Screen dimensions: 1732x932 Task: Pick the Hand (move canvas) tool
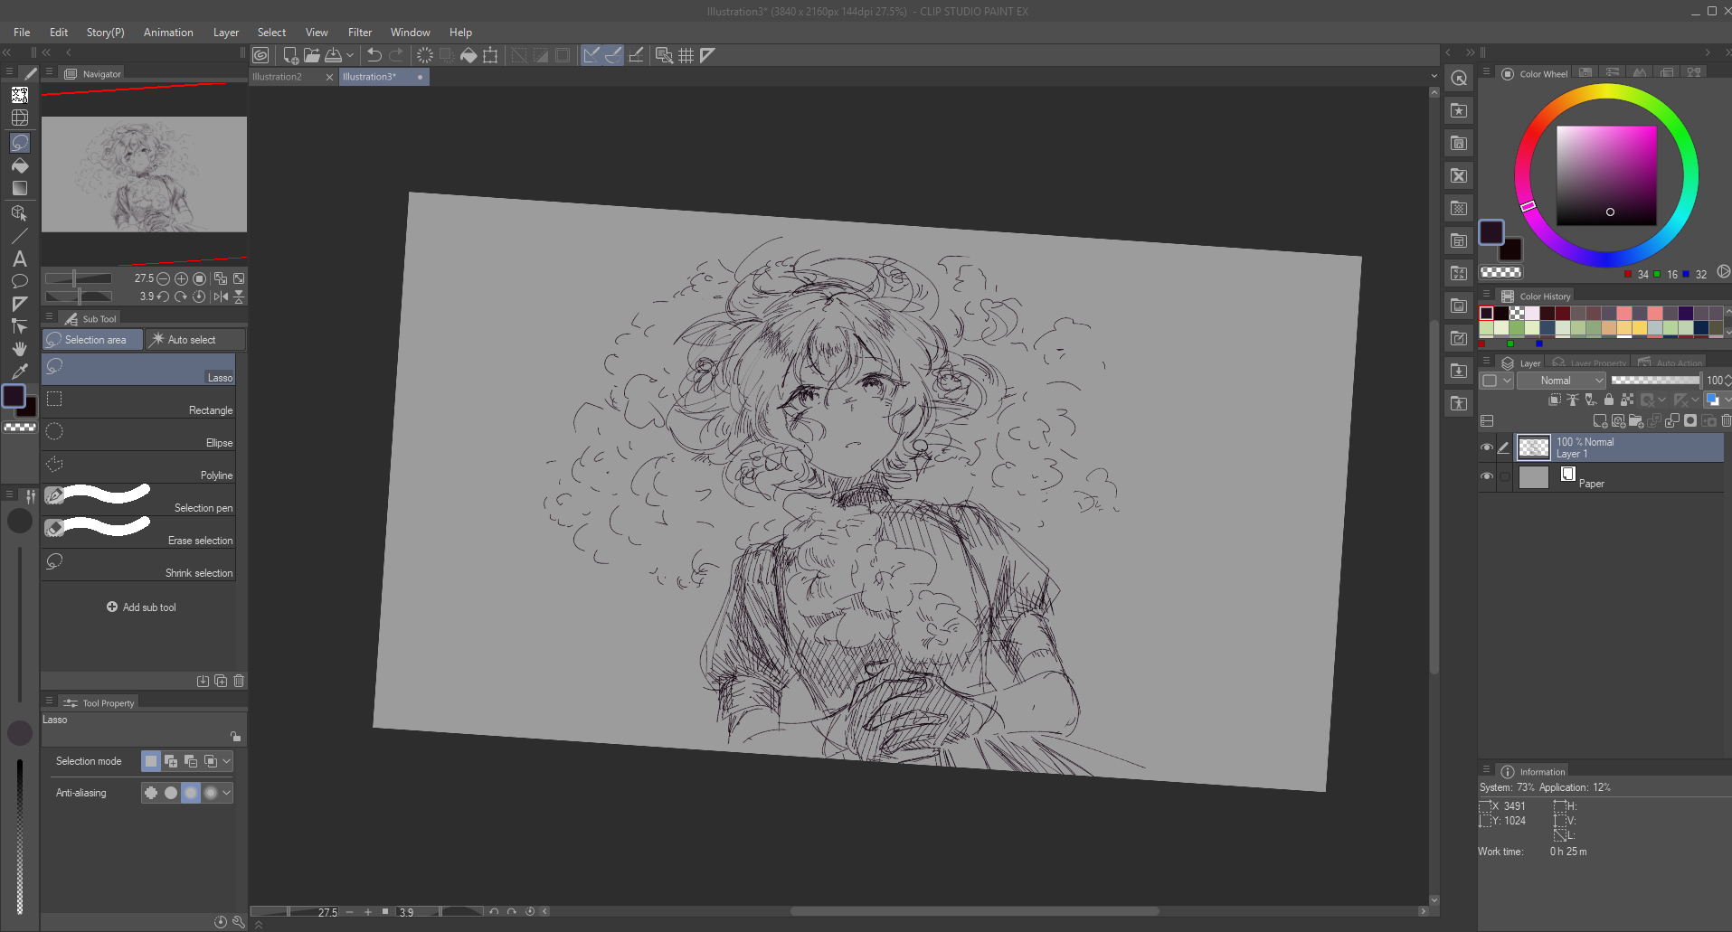(19, 349)
